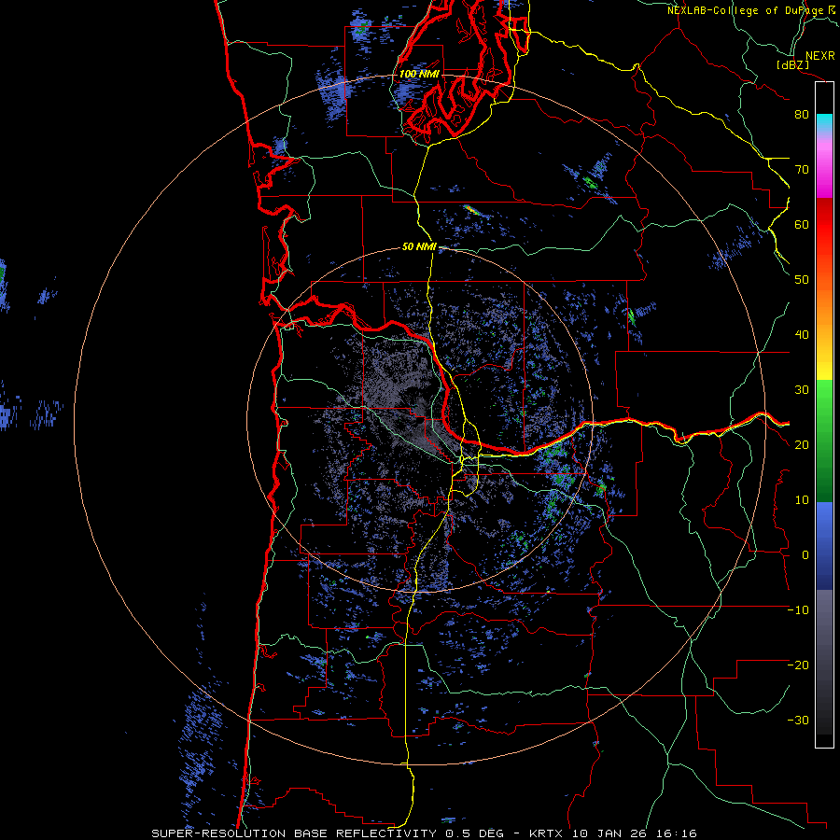
Task: Click the -30 value on the dBZ scale
Action: tap(798, 720)
